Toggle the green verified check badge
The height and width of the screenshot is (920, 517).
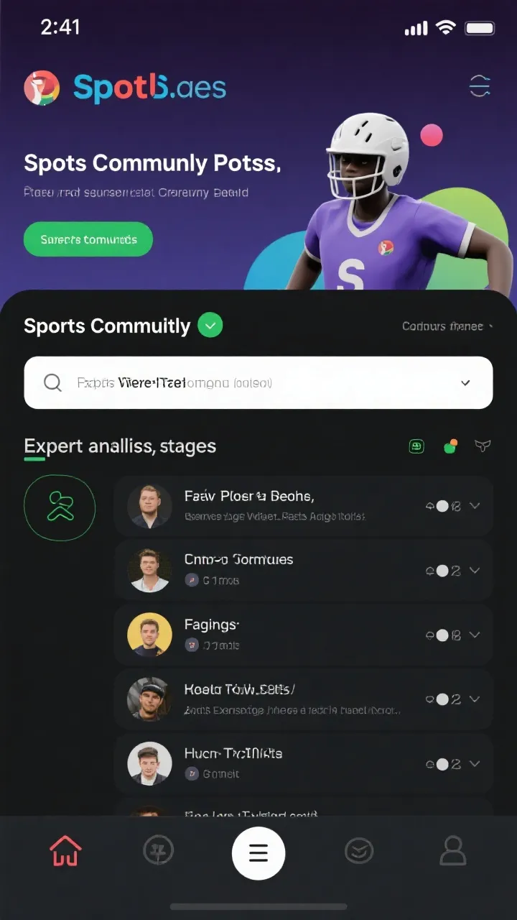(x=210, y=326)
